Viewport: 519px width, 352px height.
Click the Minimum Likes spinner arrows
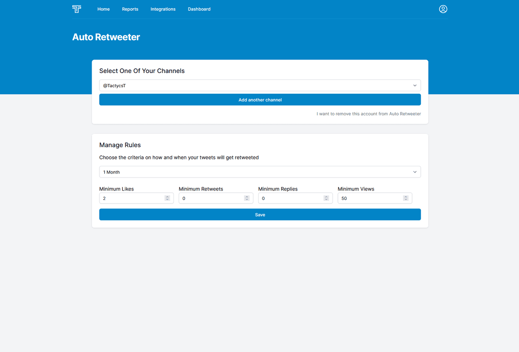[x=167, y=198]
